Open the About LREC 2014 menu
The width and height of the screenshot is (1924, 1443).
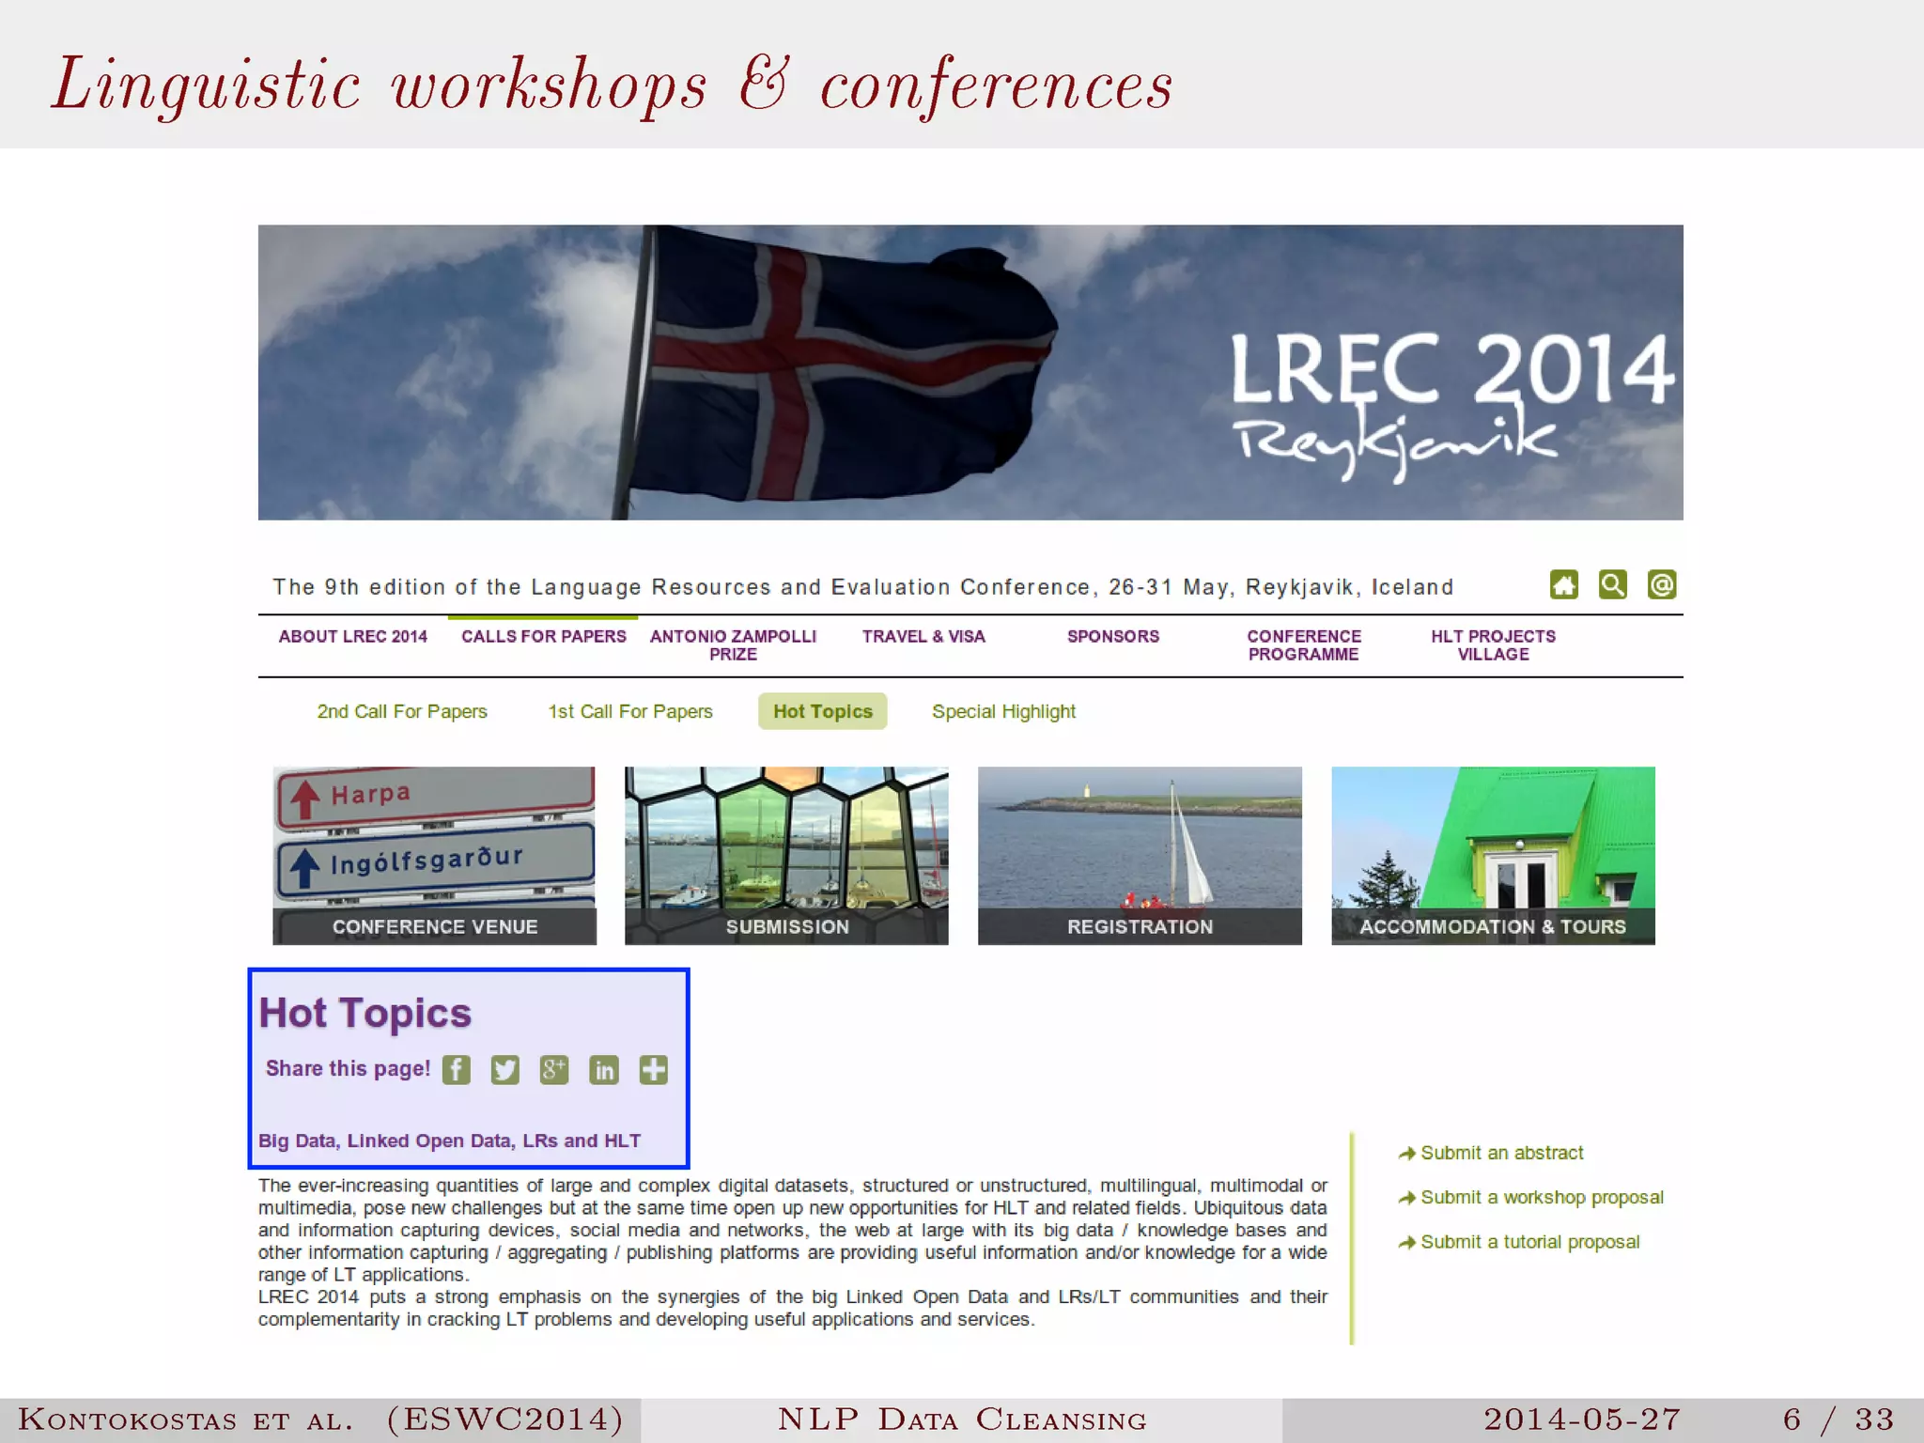pyautogui.click(x=353, y=637)
